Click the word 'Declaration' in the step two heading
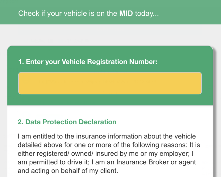221x177 pixels. 98,122
